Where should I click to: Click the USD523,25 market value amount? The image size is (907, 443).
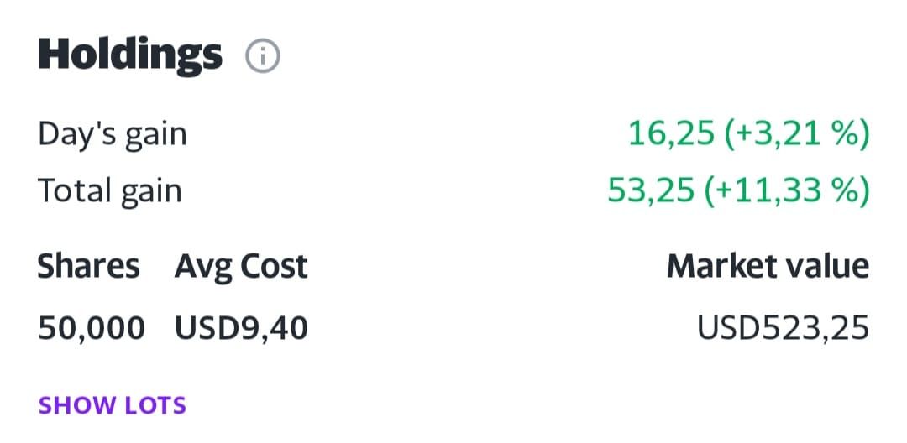click(783, 328)
